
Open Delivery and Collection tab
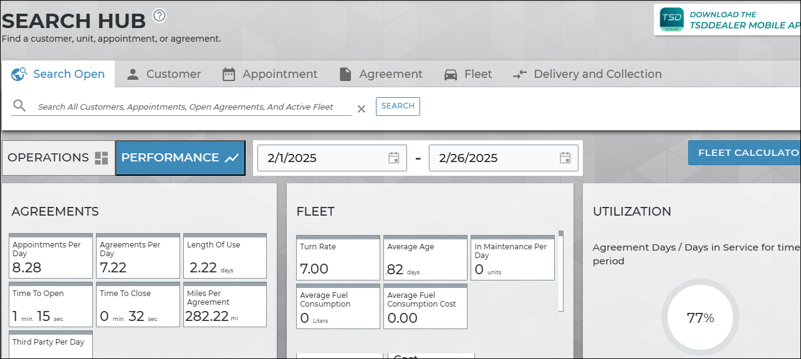point(587,74)
